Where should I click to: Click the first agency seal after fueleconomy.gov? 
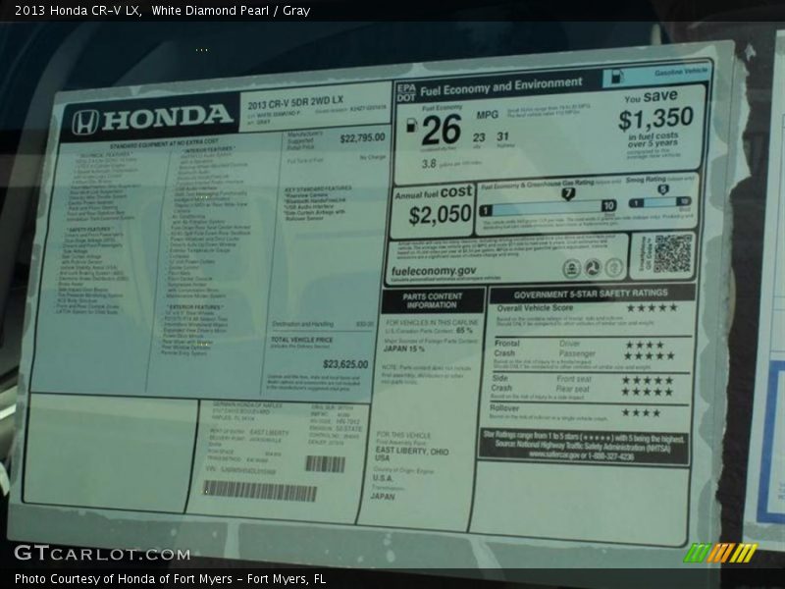[x=571, y=269]
